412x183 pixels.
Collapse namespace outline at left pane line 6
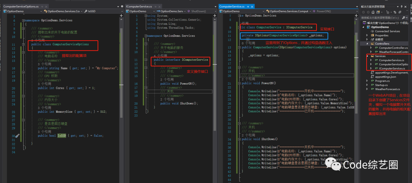click(23, 20)
